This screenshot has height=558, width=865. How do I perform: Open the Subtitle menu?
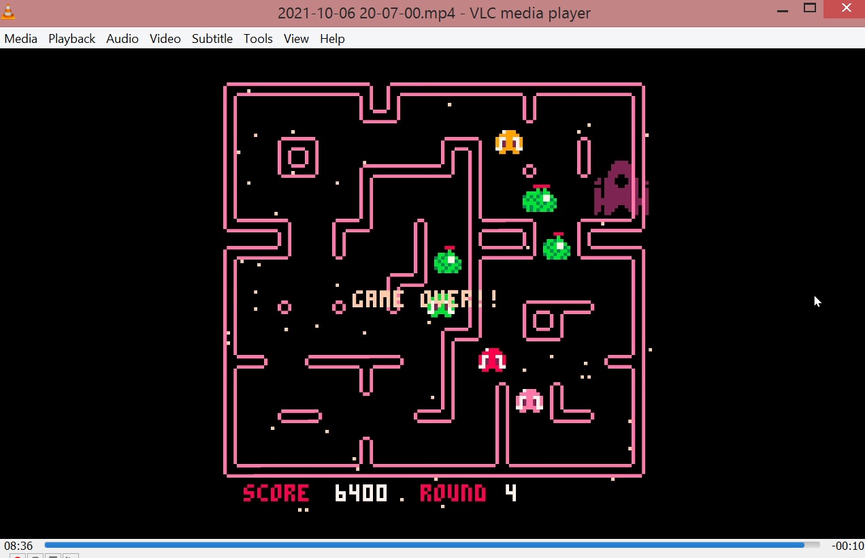212,39
